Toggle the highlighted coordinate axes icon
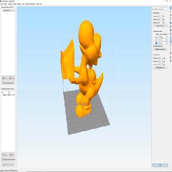This screenshot has height=172, width=172. tap(170, 38)
